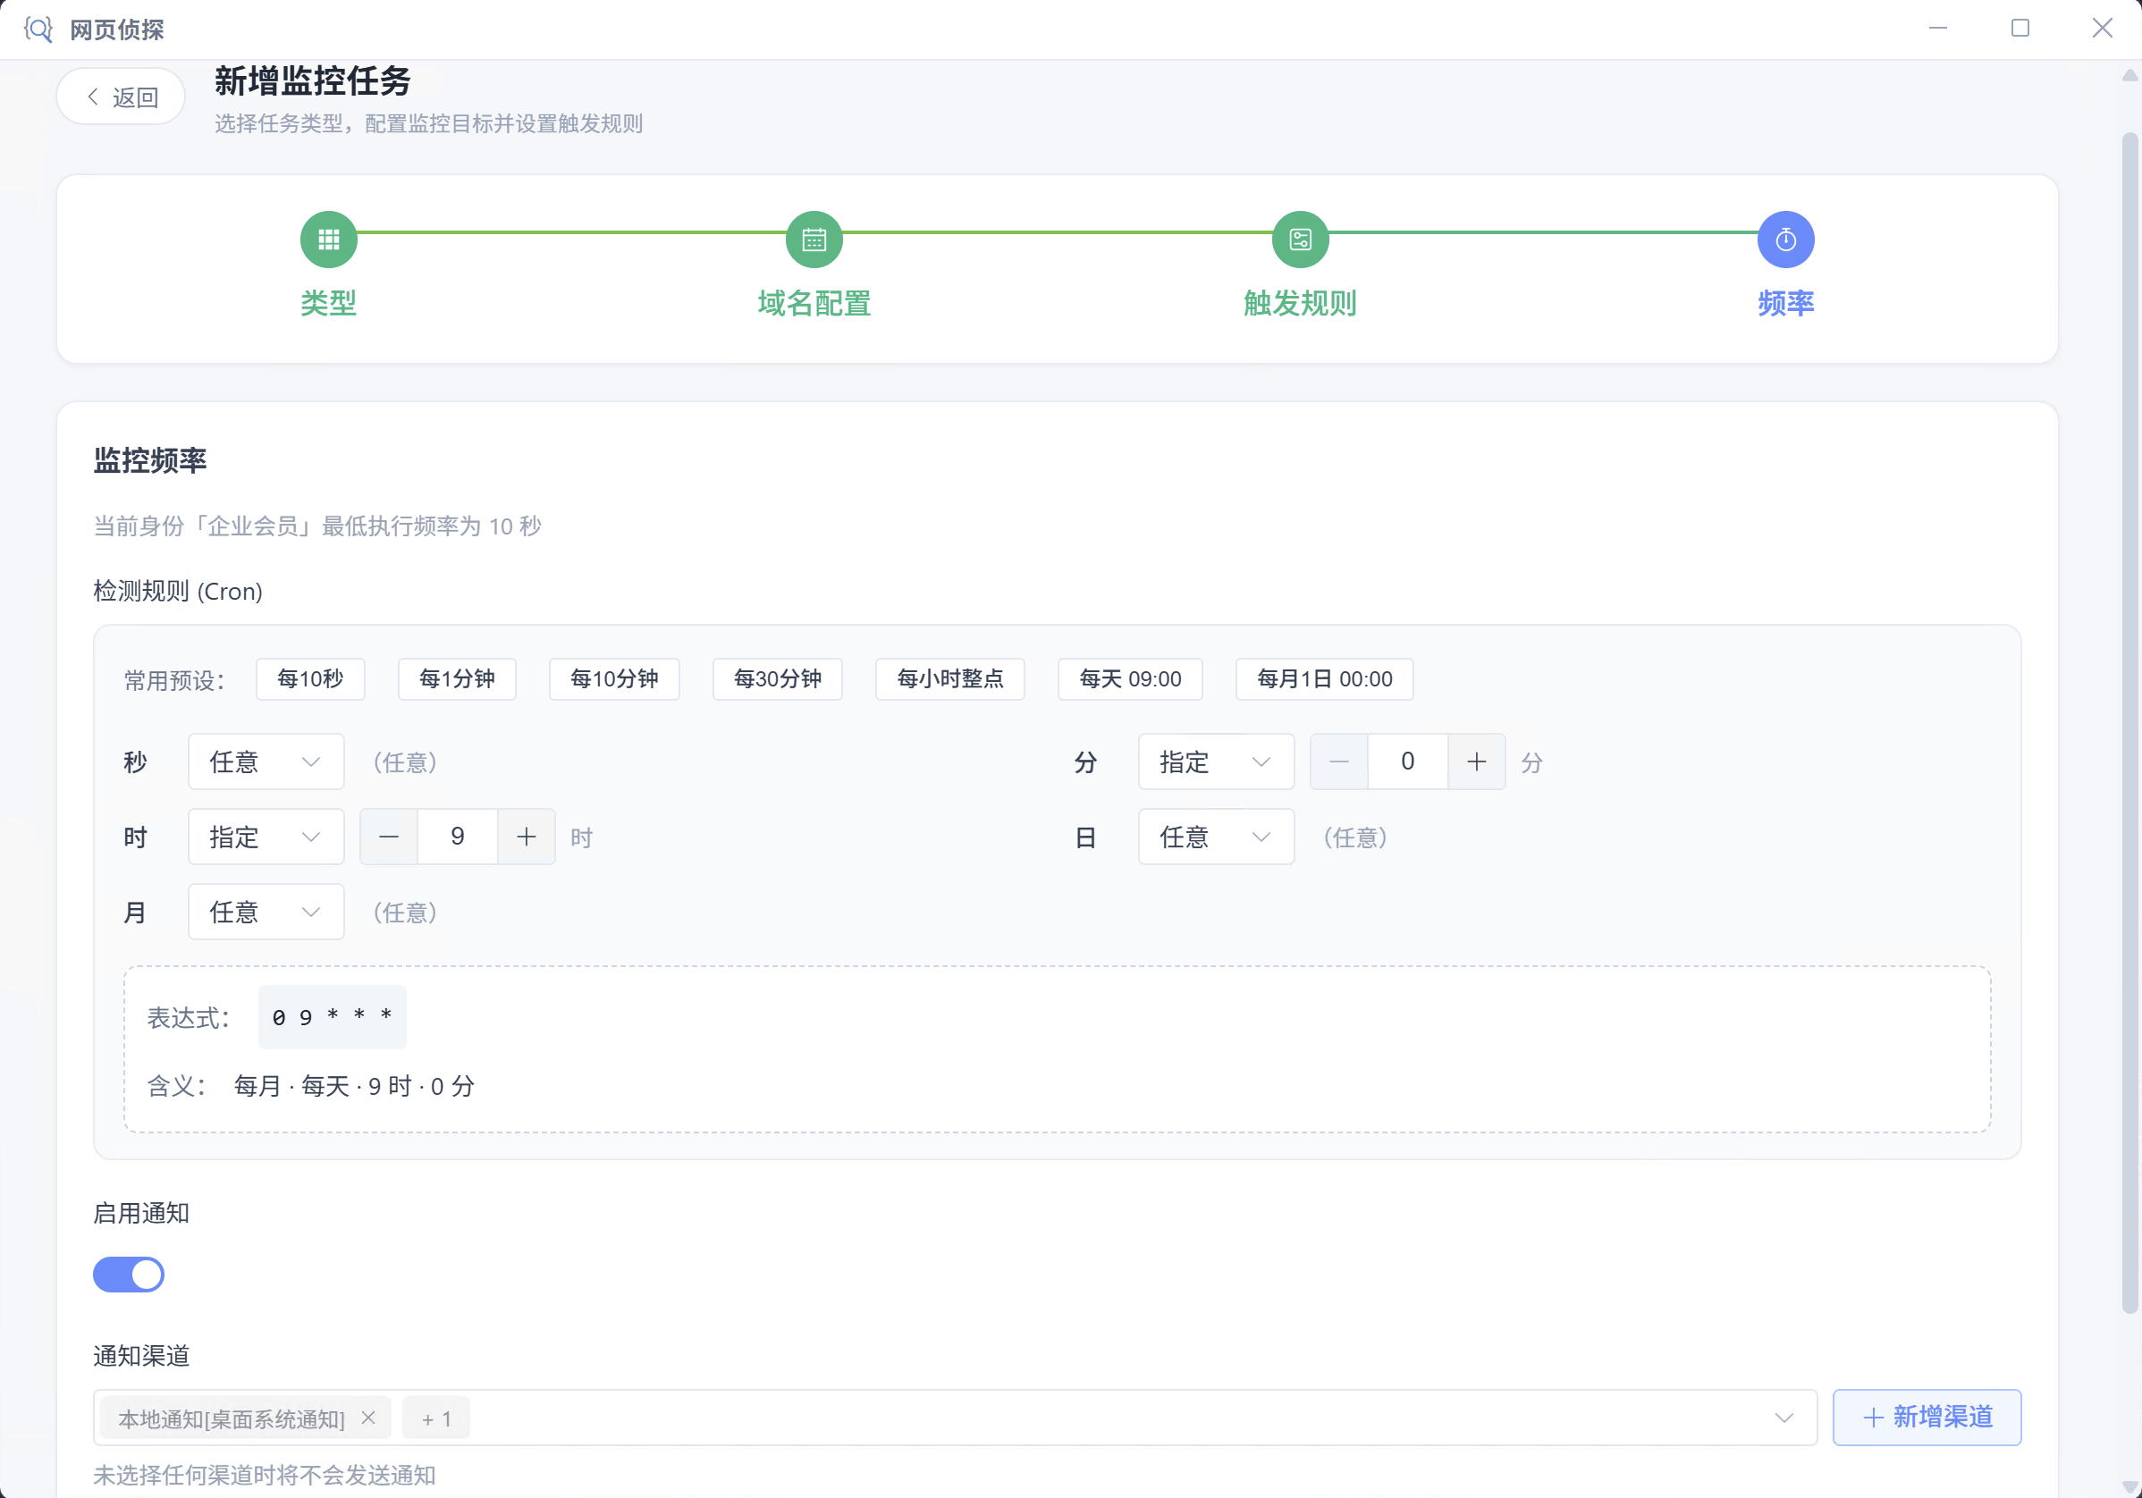Go to the 触发规则 step label
Image resolution: width=2142 pixels, height=1498 pixels.
(x=1300, y=302)
